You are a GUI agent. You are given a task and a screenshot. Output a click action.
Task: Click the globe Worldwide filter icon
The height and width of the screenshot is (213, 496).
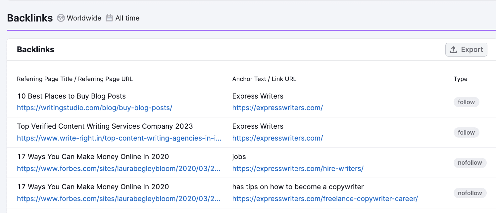(x=61, y=18)
